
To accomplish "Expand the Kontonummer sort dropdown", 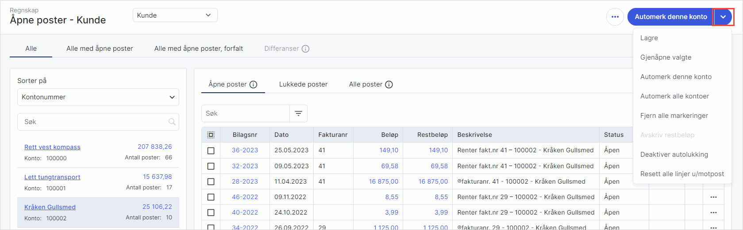I will [x=98, y=97].
